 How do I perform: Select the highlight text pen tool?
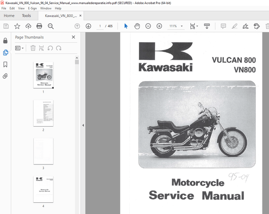coord(235,26)
